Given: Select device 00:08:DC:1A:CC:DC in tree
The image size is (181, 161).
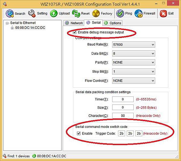Looking at the screenshot, I should (x=30, y=28).
